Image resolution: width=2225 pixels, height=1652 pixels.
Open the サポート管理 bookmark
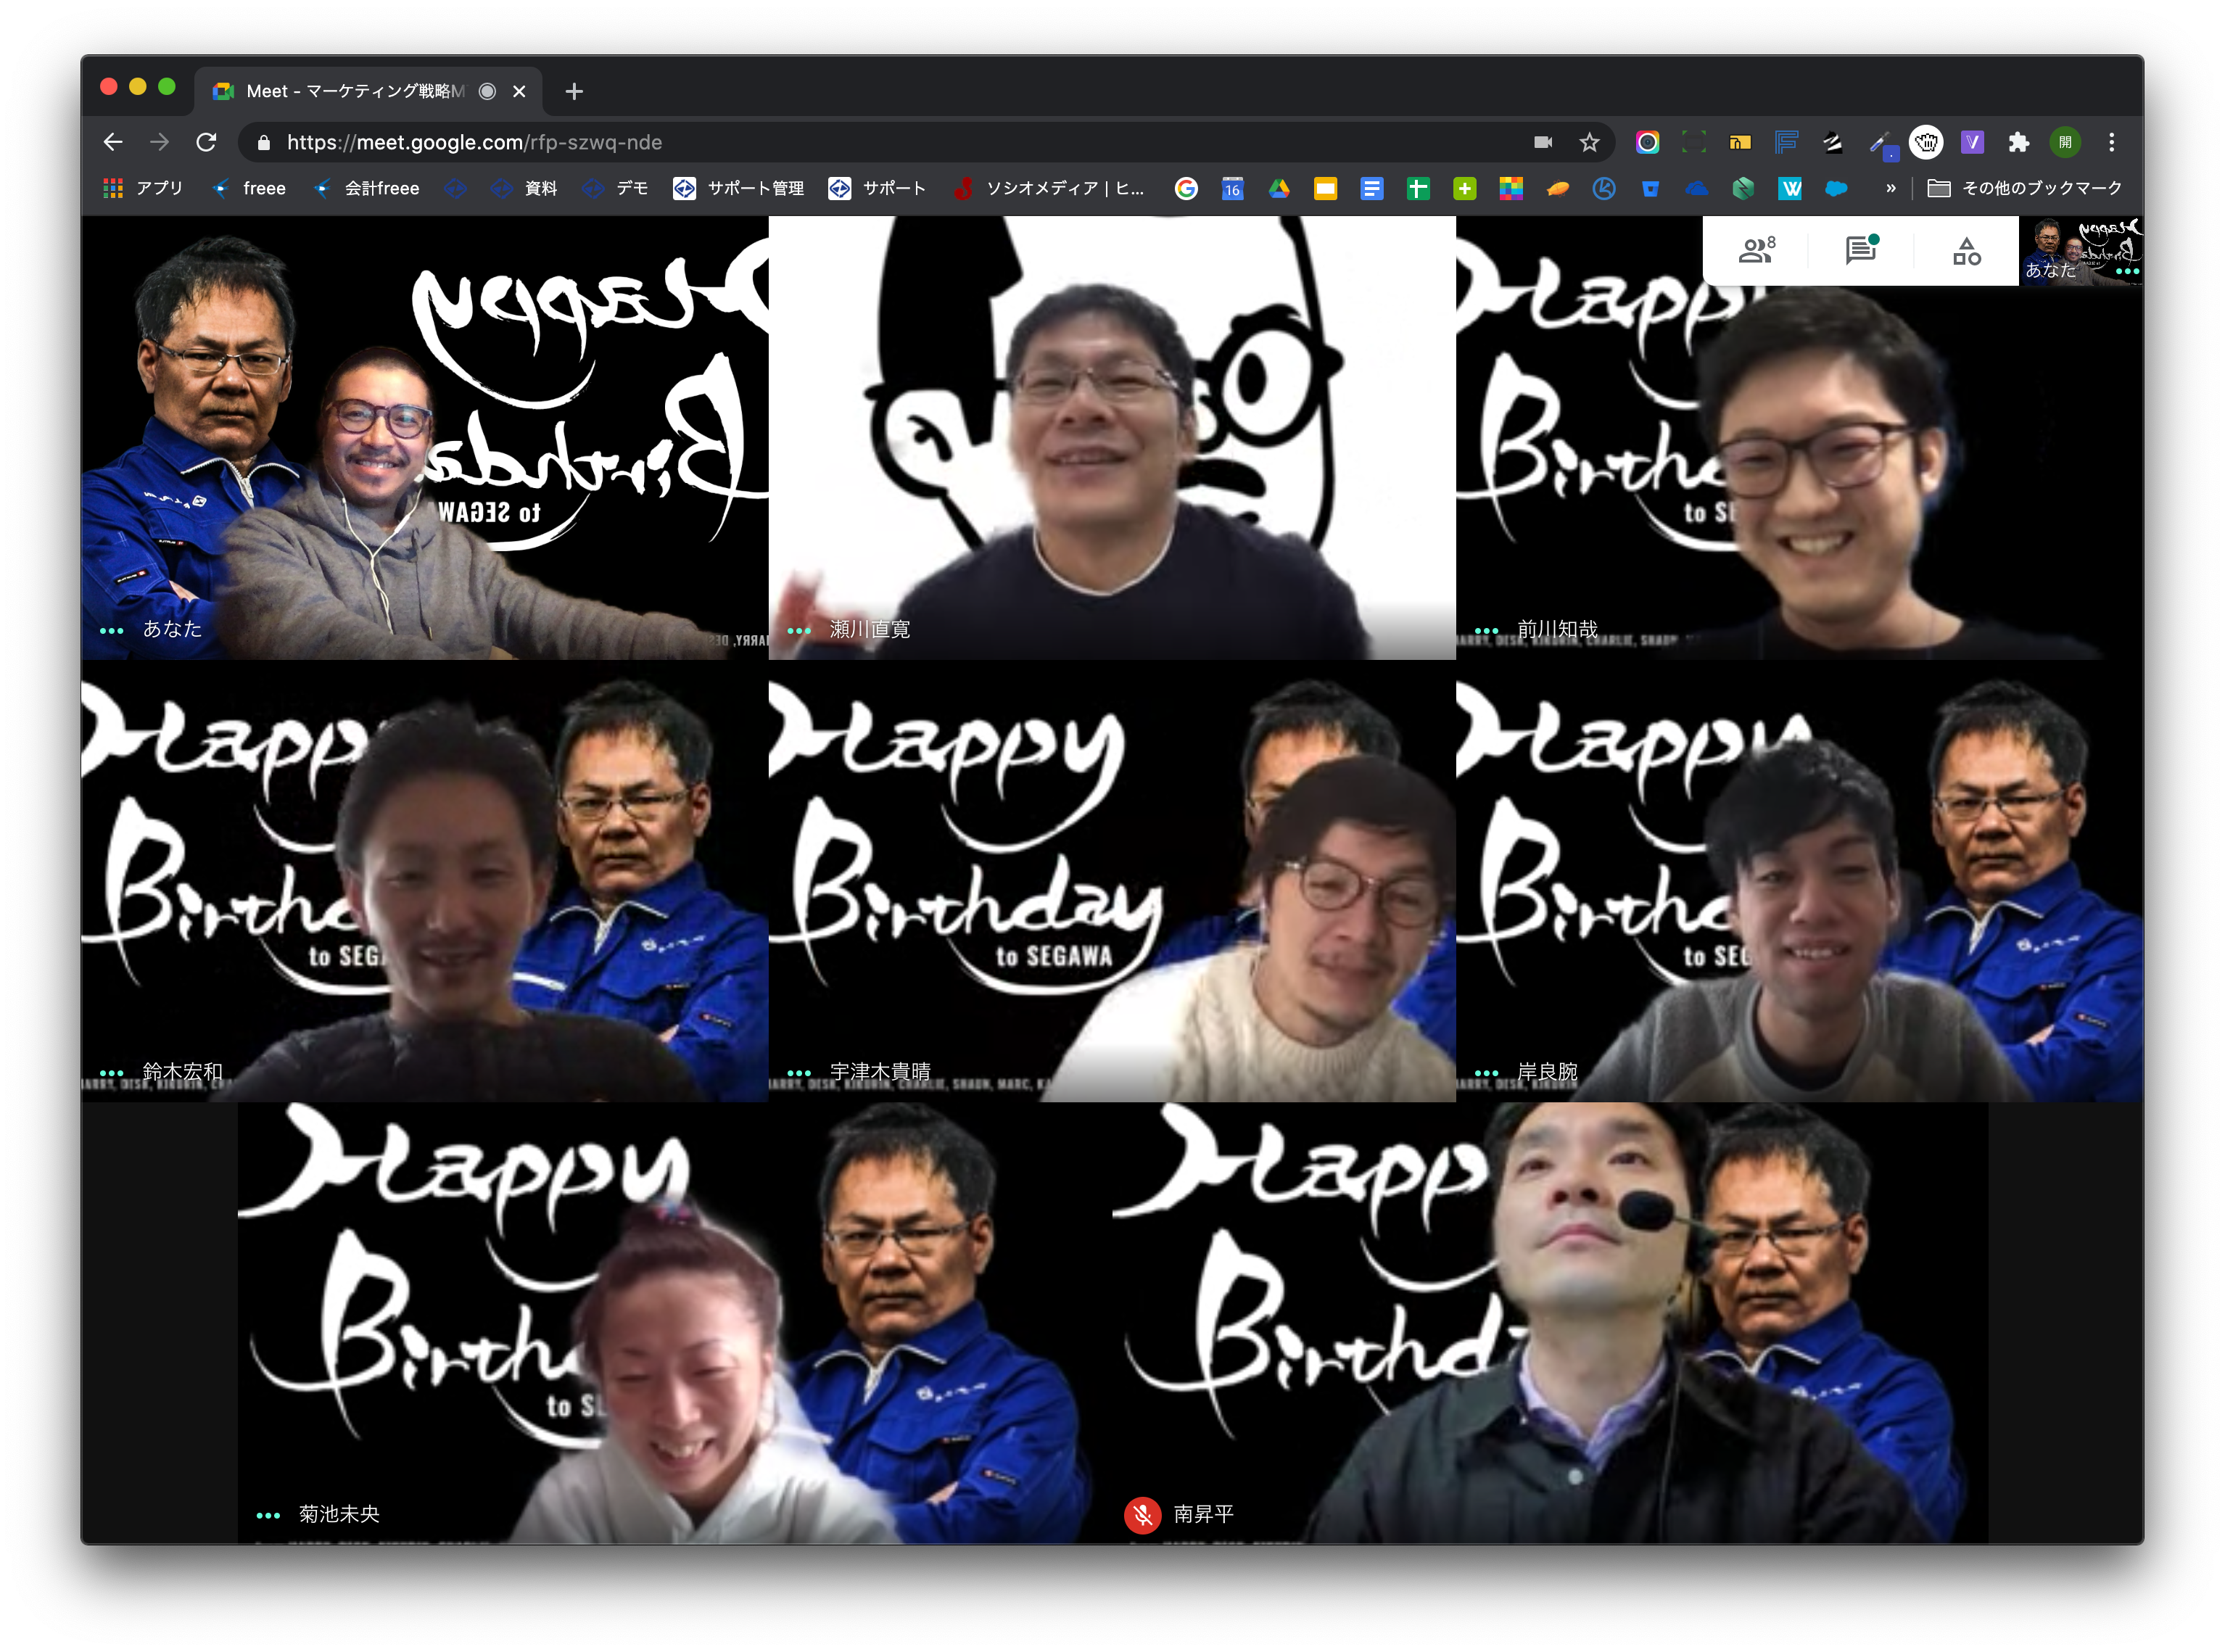[x=739, y=188]
